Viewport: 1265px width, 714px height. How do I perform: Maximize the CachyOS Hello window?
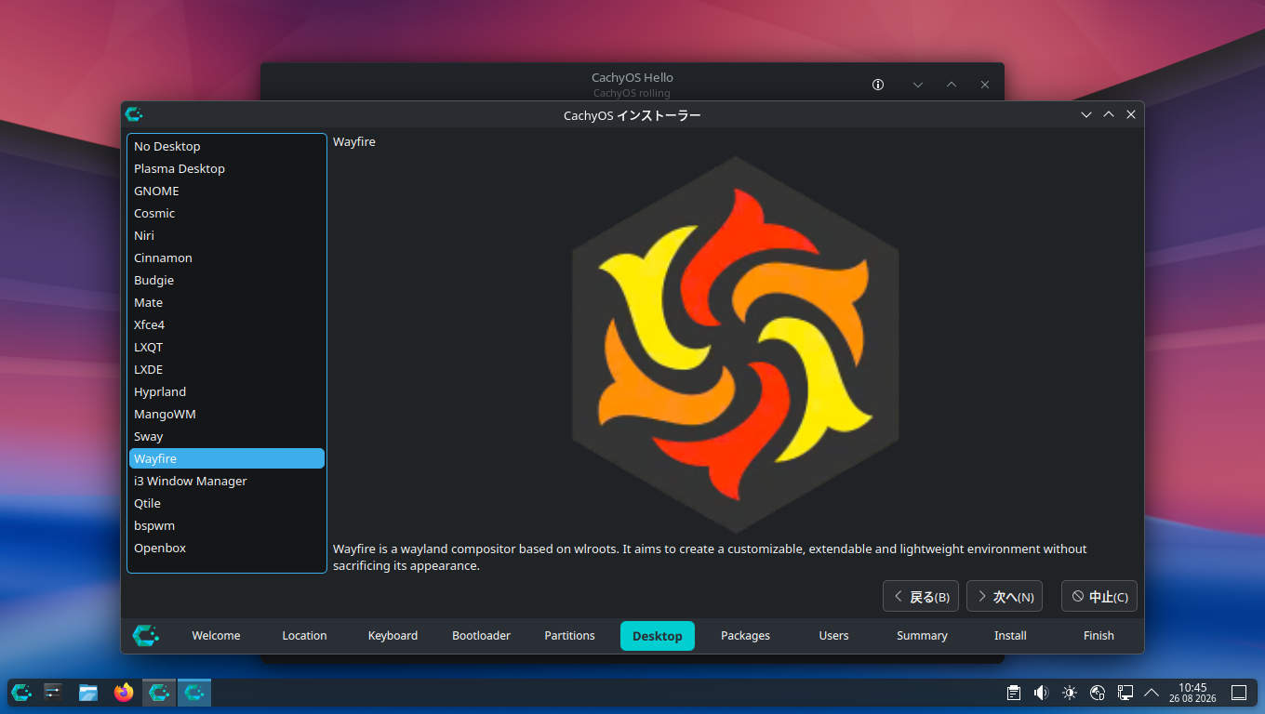[x=952, y=85]
